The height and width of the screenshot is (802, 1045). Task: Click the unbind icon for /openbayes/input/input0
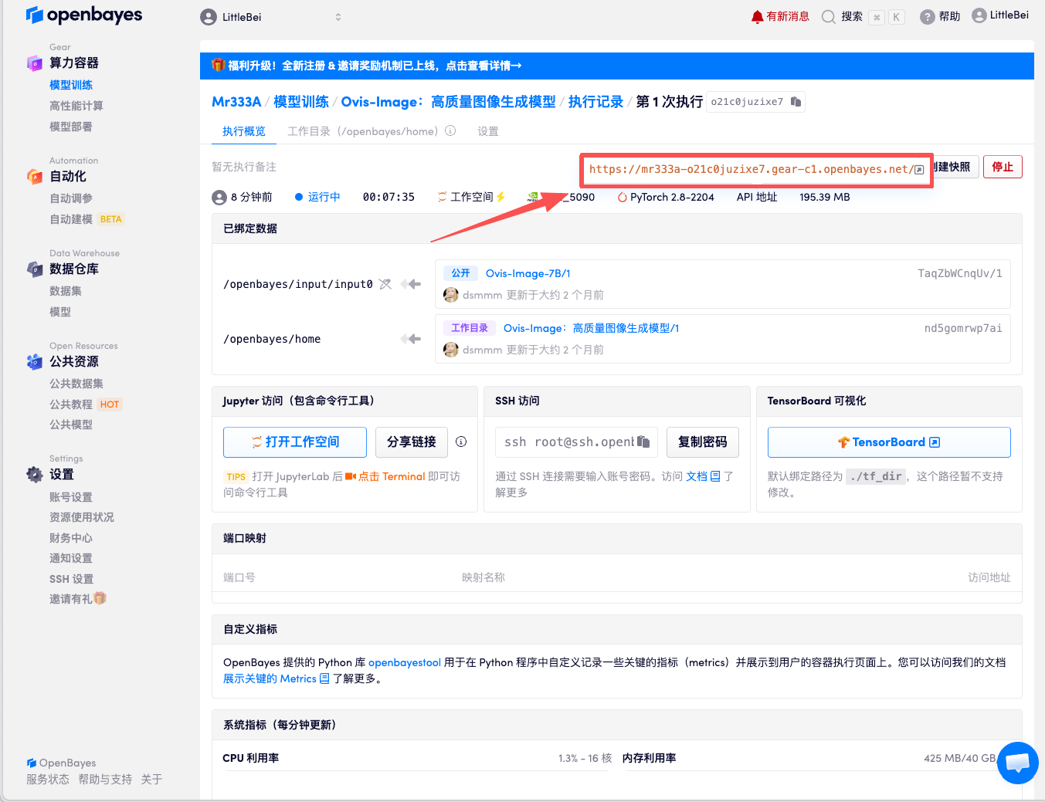(385, 284)
